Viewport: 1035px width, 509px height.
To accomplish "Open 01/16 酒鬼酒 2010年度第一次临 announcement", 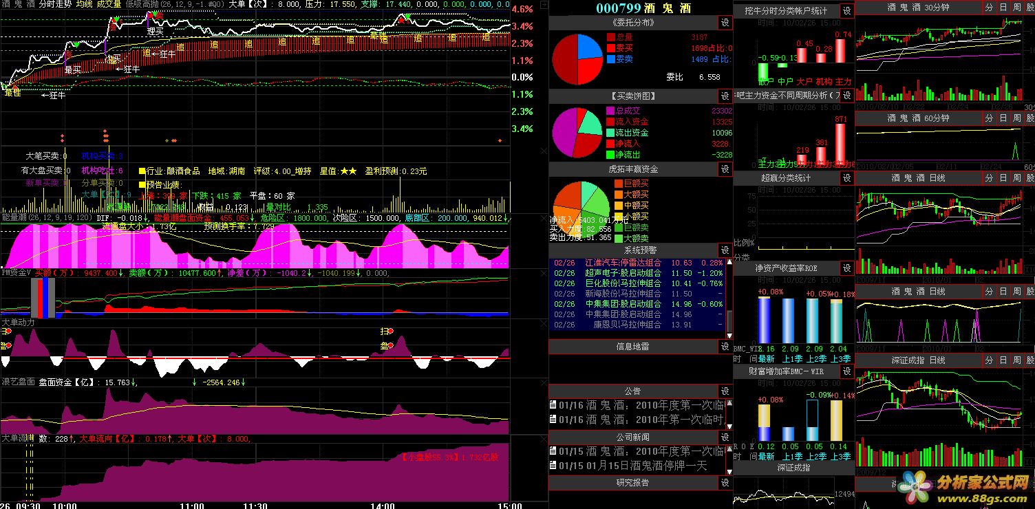I will 637,406.
